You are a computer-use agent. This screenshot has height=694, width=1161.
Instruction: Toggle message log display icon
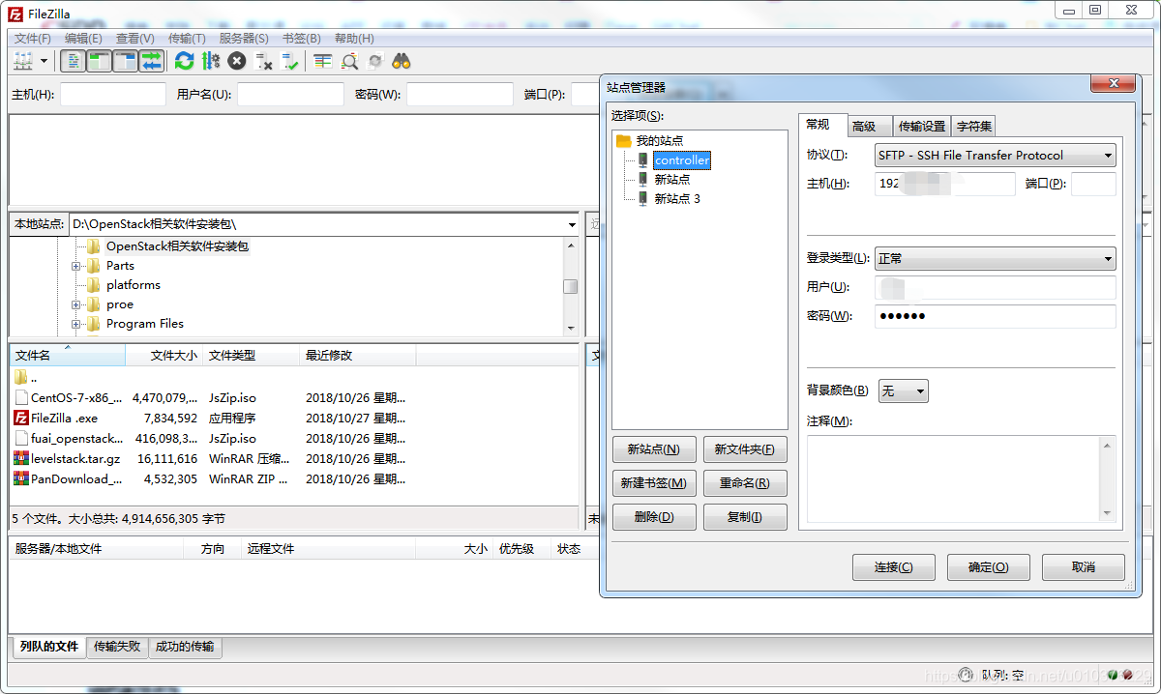tap(73, 61)
